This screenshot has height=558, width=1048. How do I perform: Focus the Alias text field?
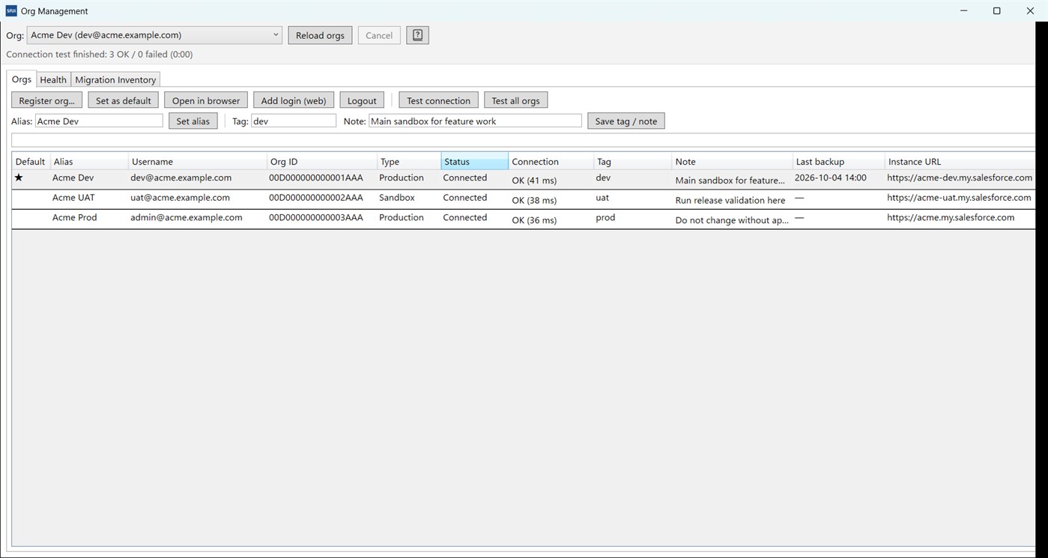(99, 121)
